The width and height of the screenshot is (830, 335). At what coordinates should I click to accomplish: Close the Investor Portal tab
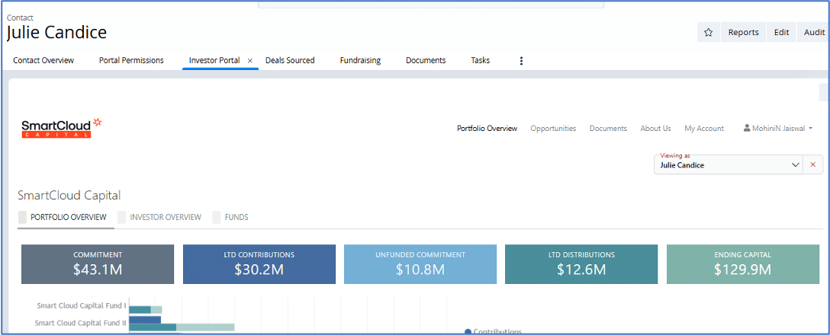(249, 60)
